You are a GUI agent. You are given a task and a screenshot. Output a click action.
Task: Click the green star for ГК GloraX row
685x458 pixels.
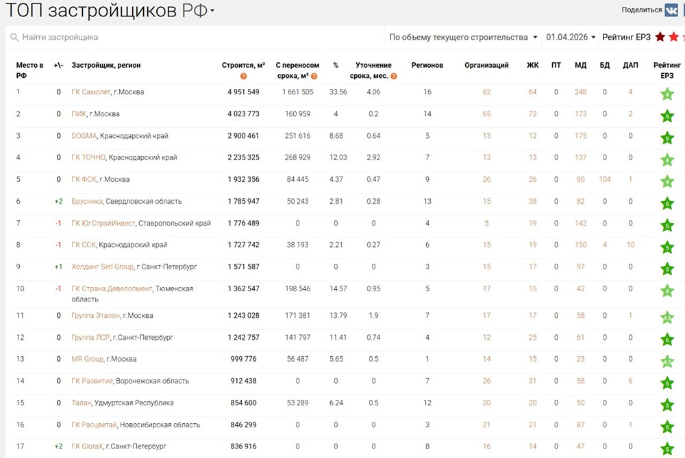pyautogui.click(x=666, y=445)
